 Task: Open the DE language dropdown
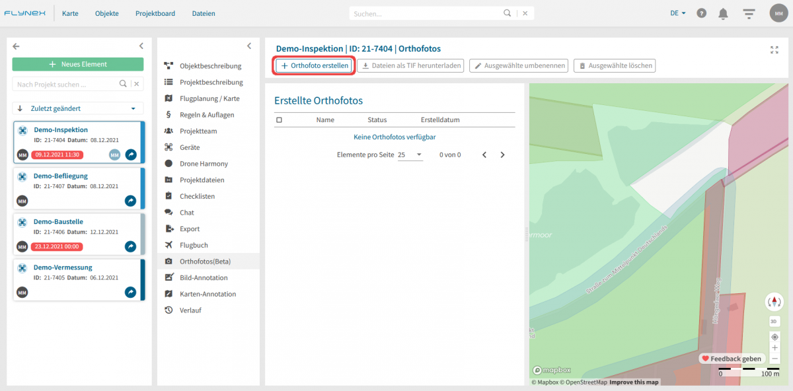coord(678,13)
